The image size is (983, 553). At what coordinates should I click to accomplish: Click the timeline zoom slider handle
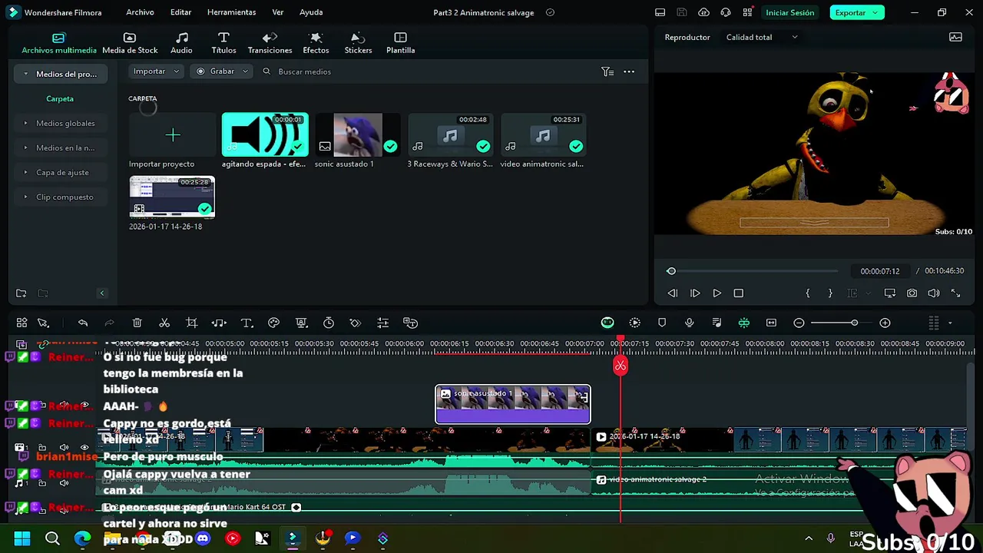854,323
